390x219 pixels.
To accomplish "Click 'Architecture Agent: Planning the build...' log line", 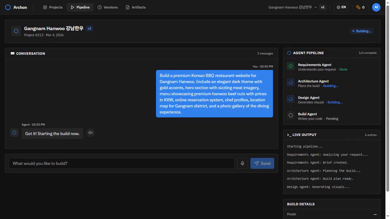I will 324,171.
